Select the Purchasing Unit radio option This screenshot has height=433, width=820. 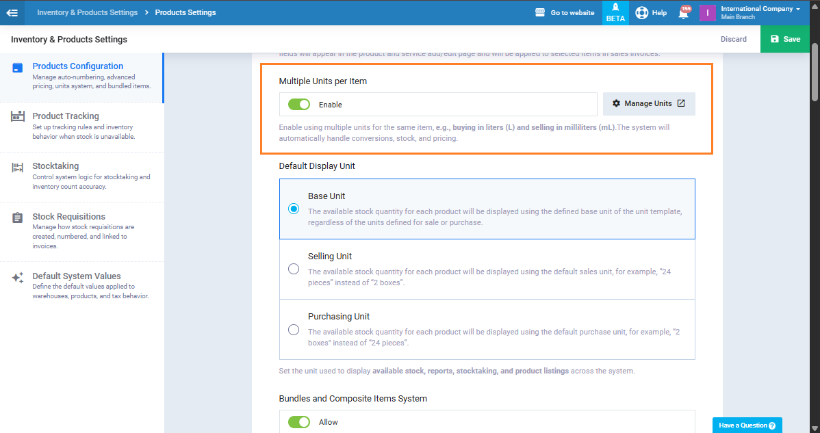[x=294, y=329]
